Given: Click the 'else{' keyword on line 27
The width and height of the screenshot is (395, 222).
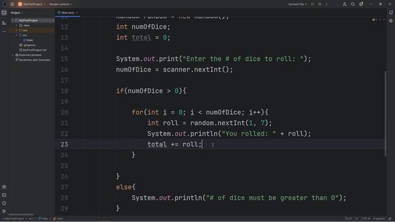Looking at the screenshot, I should coord(126,187).
